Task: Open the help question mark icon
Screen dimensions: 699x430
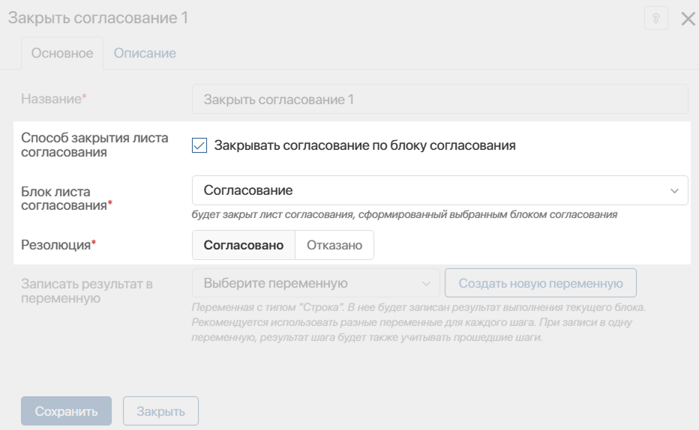Action: [x=655, y=18]
